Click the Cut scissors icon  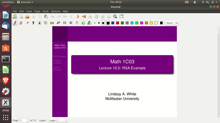[34, 16]
